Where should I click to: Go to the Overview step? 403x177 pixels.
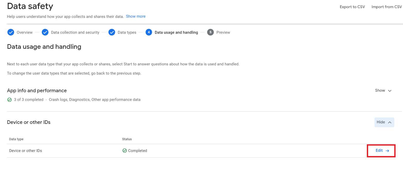[x=25, y=32]
